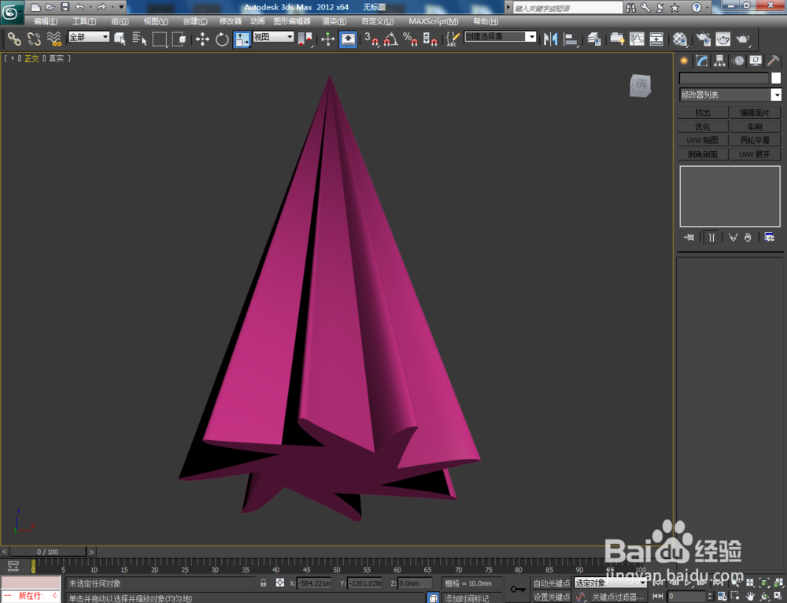The image size is (787, 603).
Task: Open the 选定对象 key filter dropdown
Action: coord(610,583)
